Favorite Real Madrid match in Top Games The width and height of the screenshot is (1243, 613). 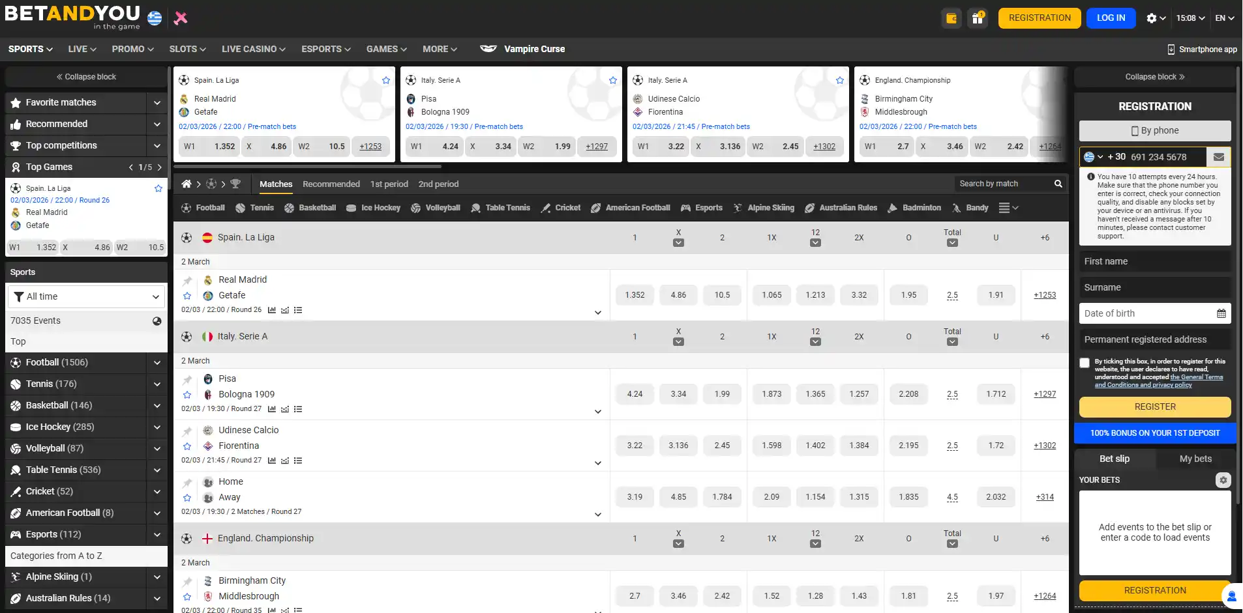point(158,188)
